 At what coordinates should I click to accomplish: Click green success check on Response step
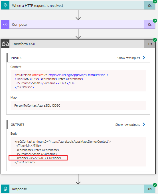155,185
